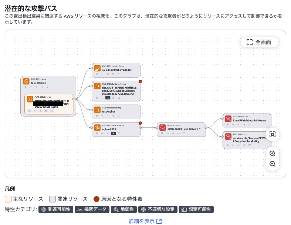Click the ECS Service node's outgoing connector port
291x225 pixels.
coord(73,99)
